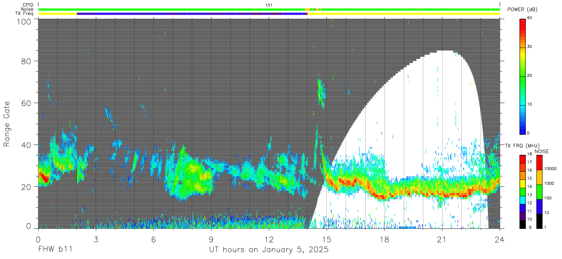The image size is (562, 259).
Task: Click the 40 tick on Range Gate axis
Action: (x=27, y=145)
